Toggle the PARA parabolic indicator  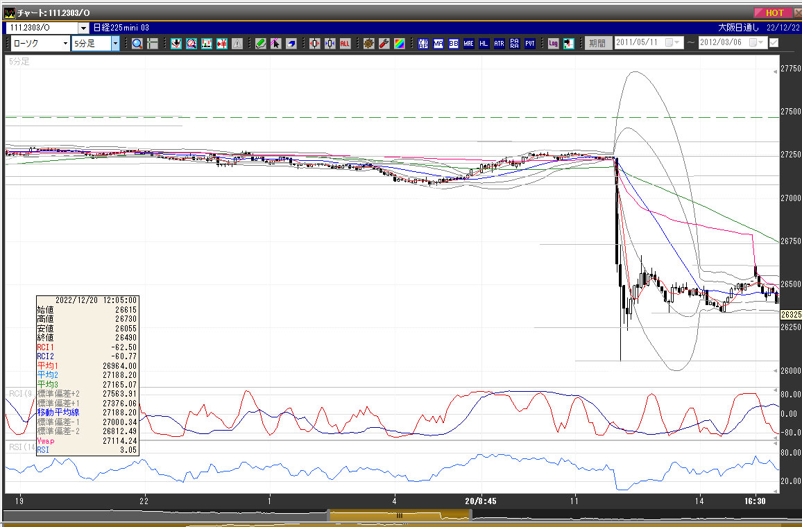[515, 44]
